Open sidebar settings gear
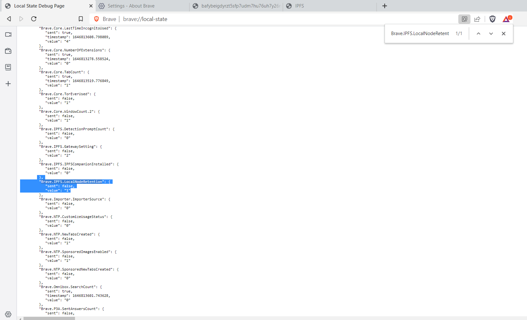The image size is (527, 320). (8, 314)
